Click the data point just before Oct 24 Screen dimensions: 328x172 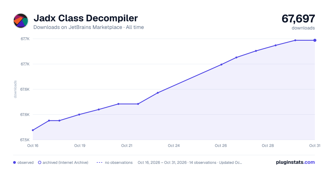point(158,93)
